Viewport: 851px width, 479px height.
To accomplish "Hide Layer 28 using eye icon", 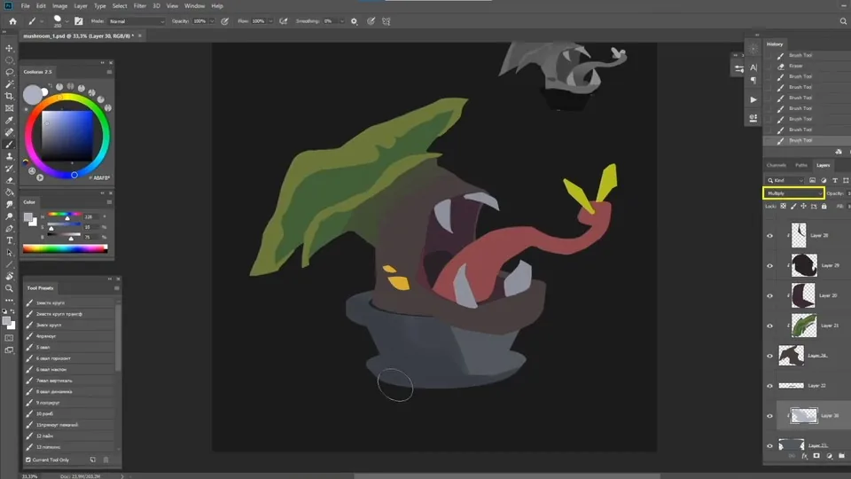I will (x=769, y=236).
